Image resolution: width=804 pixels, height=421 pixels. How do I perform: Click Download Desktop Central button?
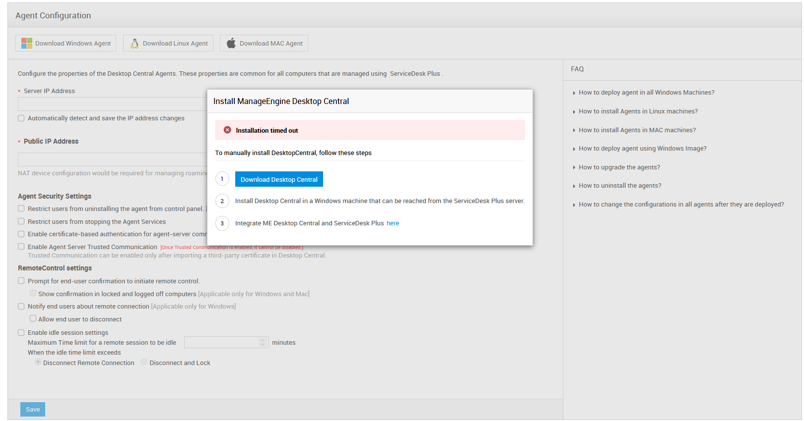(279, 179)
